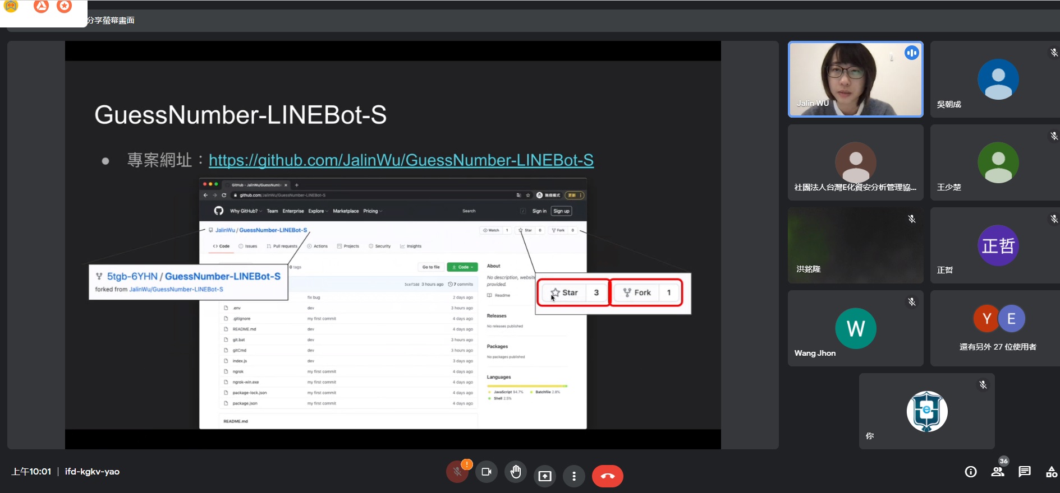Select the 社團法人台灣E化資安分析管理協 tile
The image size is (1060, 493).
856,162
